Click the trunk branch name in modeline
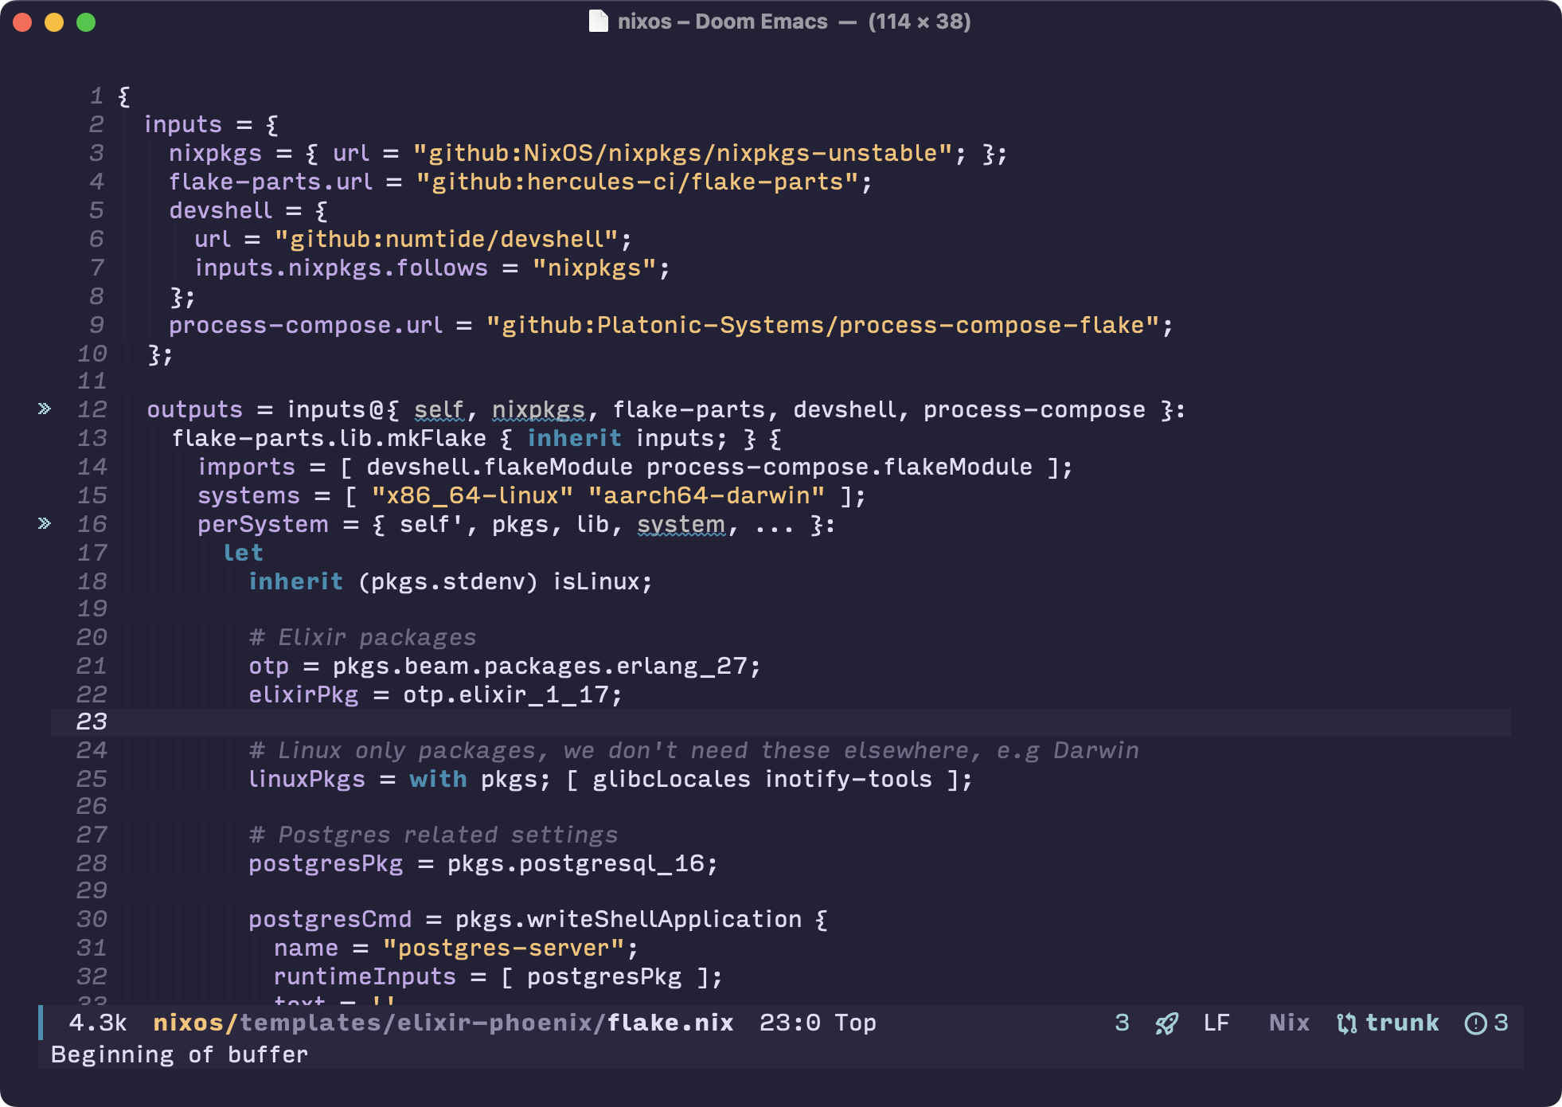 tap(1402, 1023)
